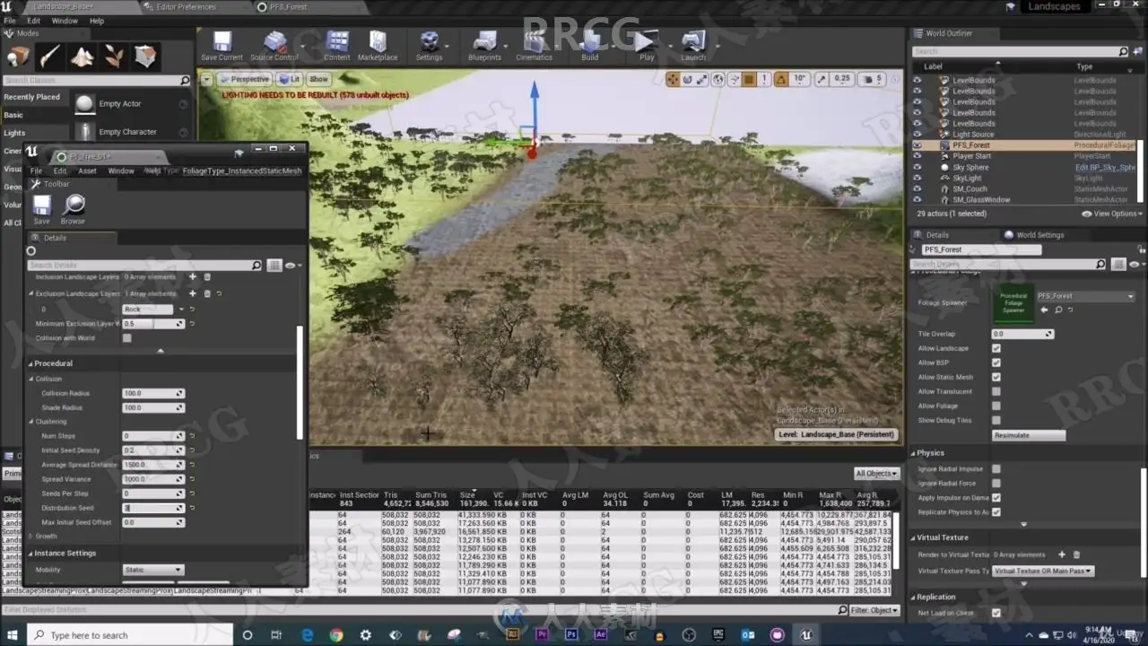
Task: Click the Lit view mode button
Action: pyautogui.click(x=290, y=79)
